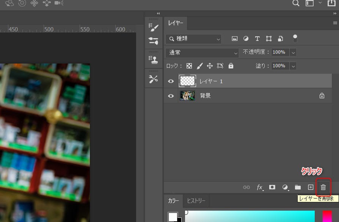This screenshot has height=222, width=339.
Task: Open the Layers panel options menu
Action: (x=335, y=23)
